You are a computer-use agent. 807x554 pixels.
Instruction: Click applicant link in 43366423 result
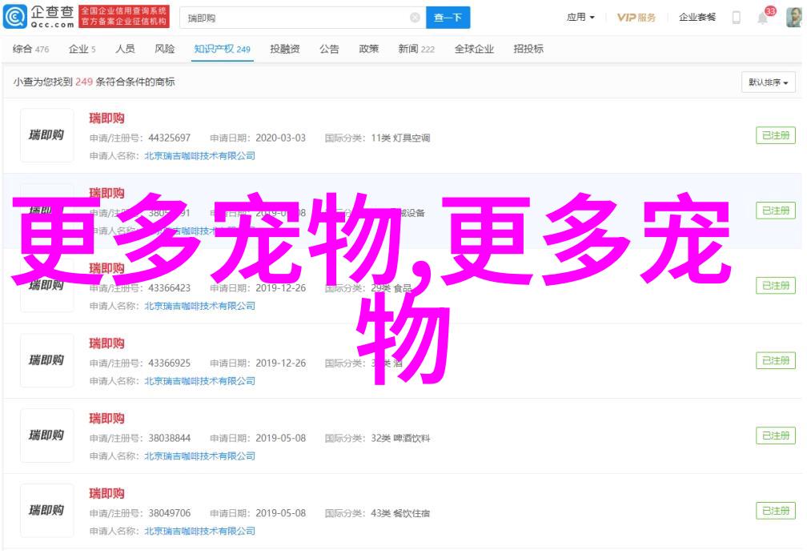pyautogui.click(x=199, y=306)
